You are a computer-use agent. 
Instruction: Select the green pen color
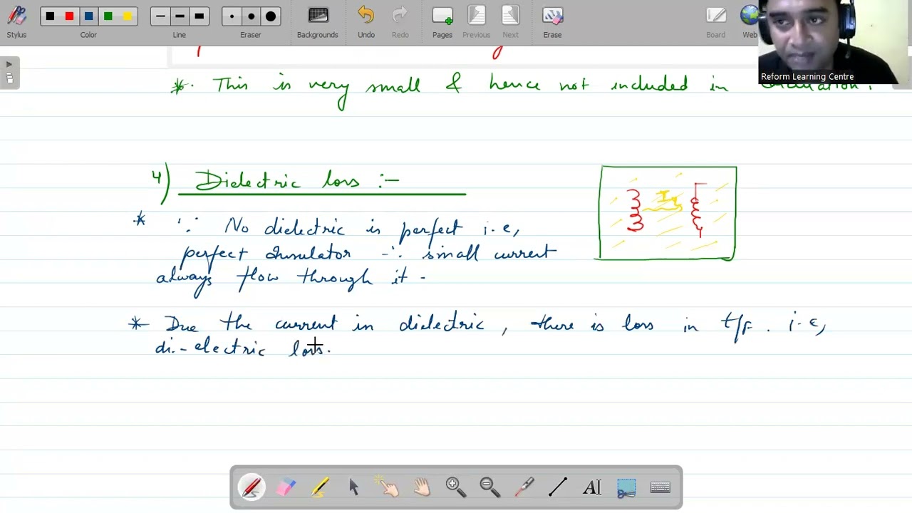click(108, 16)
